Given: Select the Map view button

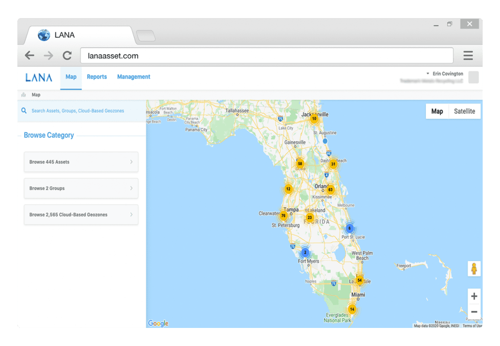Looking at the screenshot, I should coord(437,111).
